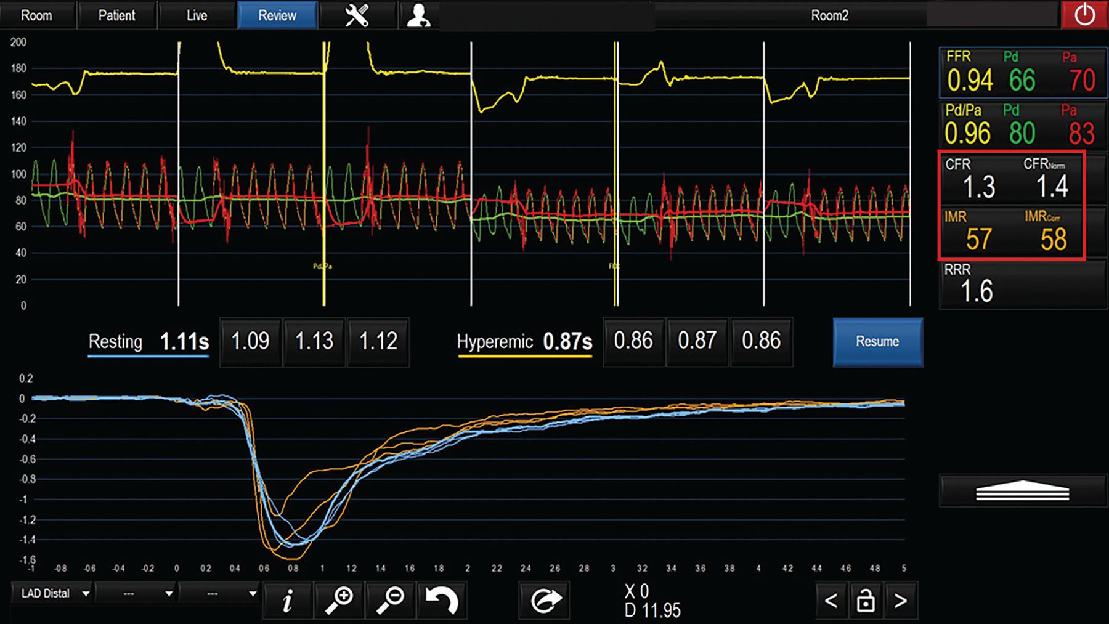Click the D 11.95 readout
Image resolution: width=1109 pixels, height=624 pixels.
tap(652, 610)
